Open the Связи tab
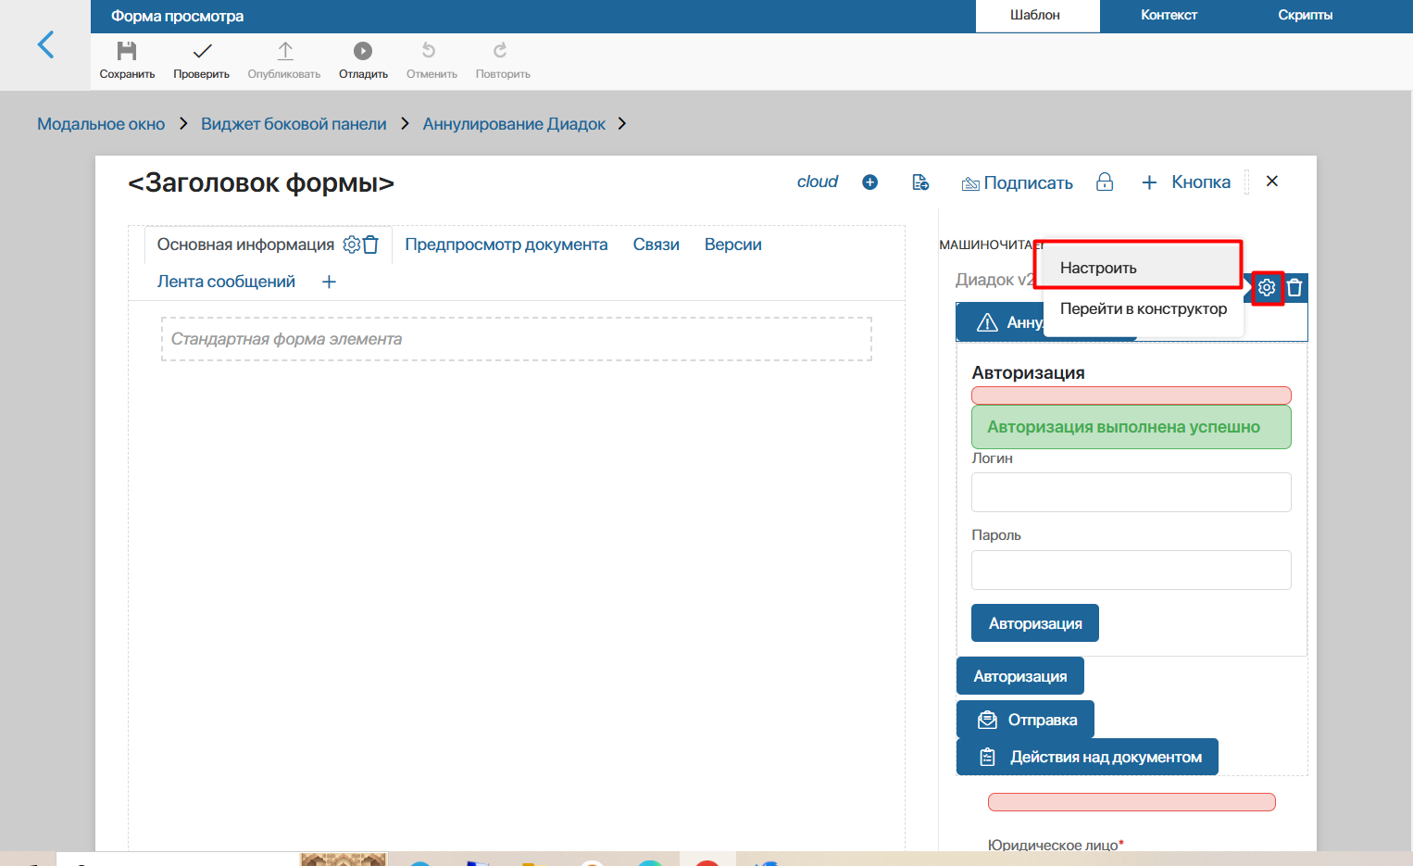Screen dimensions: 1413x866 656,245
